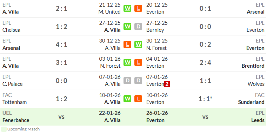
Task: Click the vs text for Everton vs Leeds
Action: coord(205,117)
